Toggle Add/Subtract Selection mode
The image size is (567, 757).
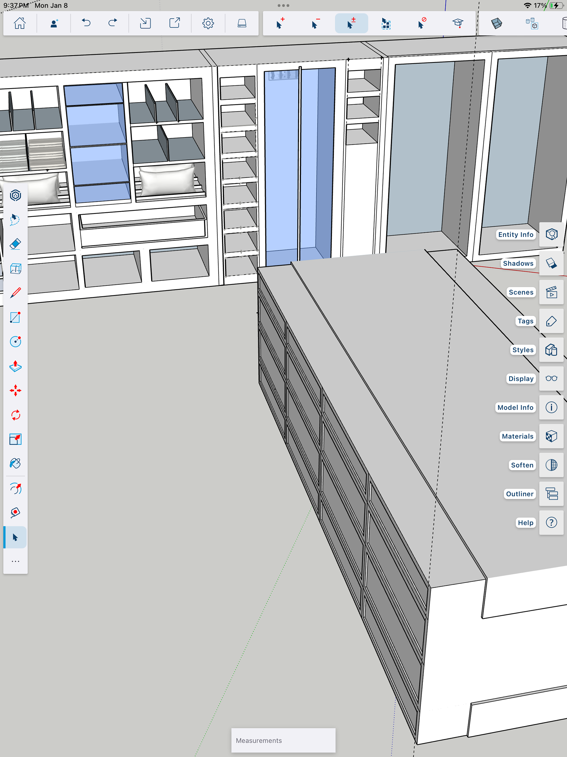(x=351, y=23)
